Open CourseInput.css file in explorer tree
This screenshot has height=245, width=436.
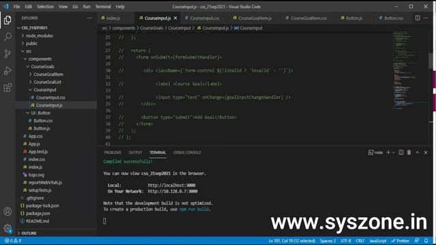pyautogui.click(x=50, y=97)
